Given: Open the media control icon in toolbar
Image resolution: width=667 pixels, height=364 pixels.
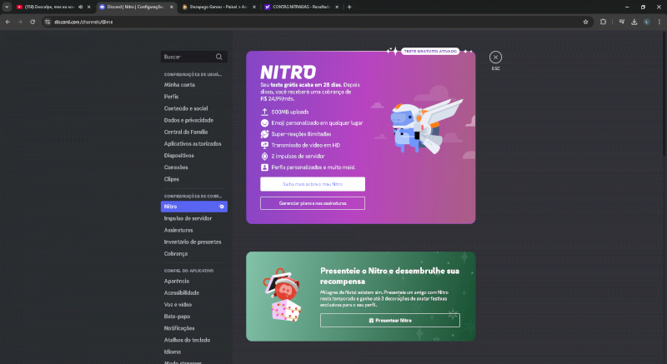Looking at the screenshot, I should [x=621, y=22].
